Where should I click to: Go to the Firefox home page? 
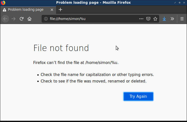[29, 19]
